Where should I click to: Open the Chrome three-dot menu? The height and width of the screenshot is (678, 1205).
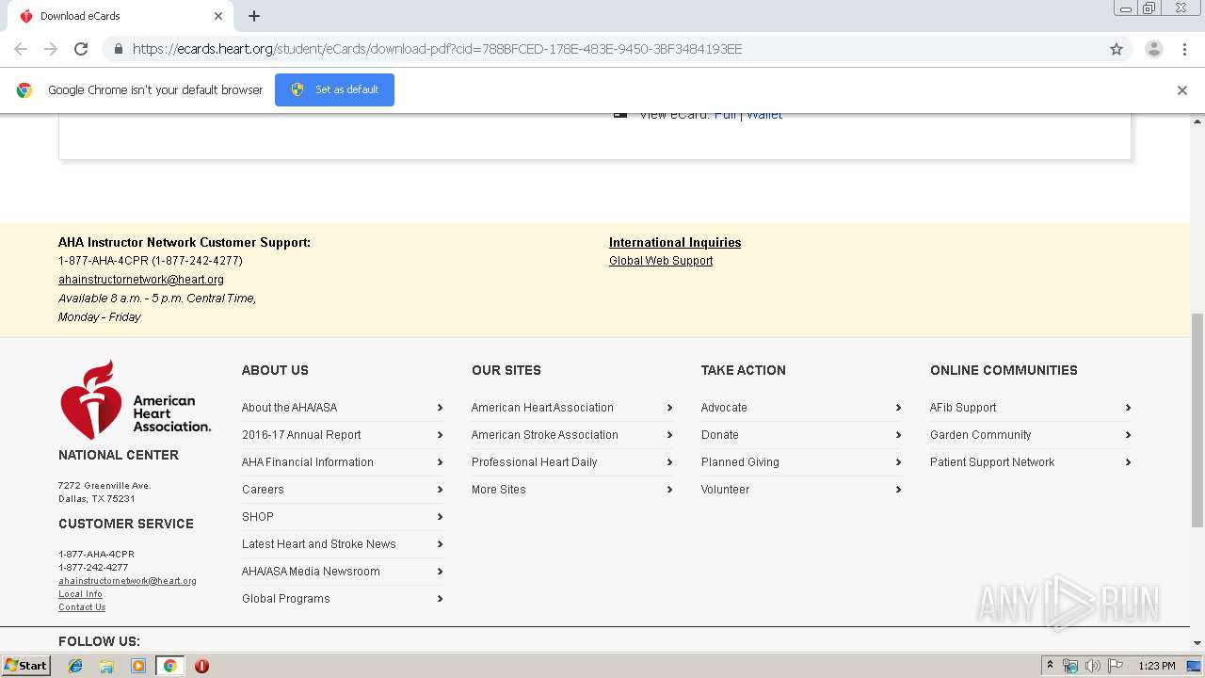(1184, 49)
